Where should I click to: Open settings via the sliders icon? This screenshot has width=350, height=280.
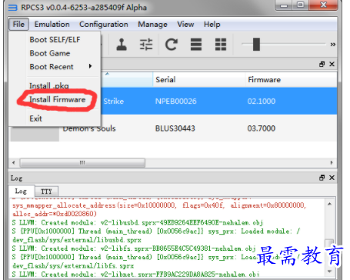coord(146,45)
